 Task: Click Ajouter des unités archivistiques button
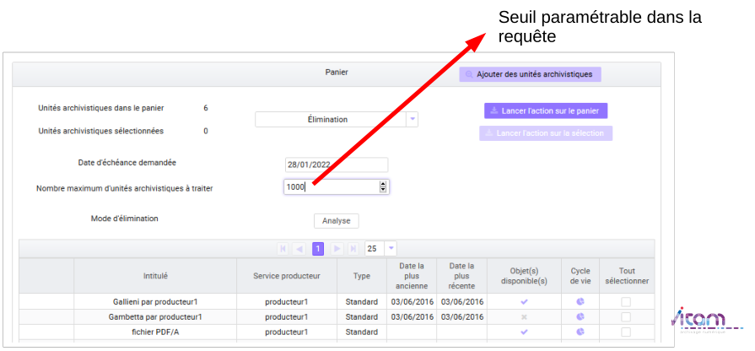pos(530,74)
